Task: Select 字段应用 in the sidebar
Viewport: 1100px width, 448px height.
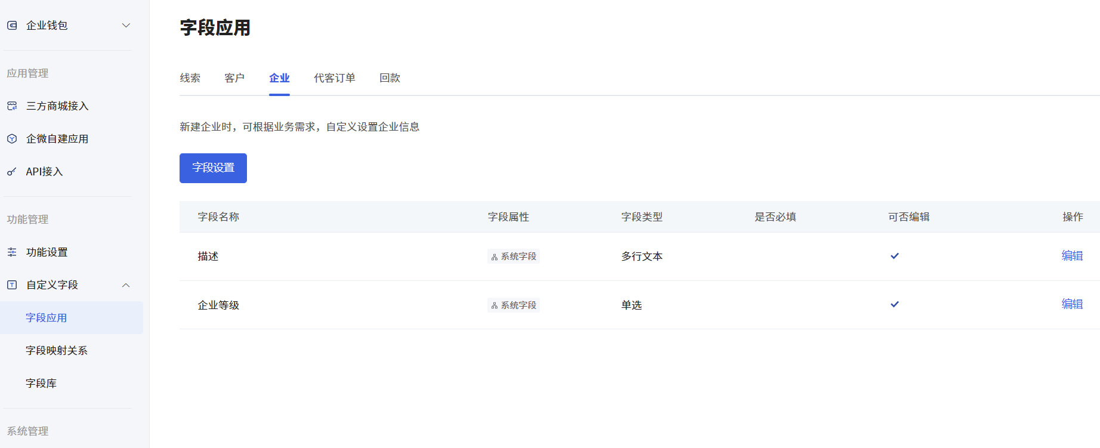Action: 72,317
